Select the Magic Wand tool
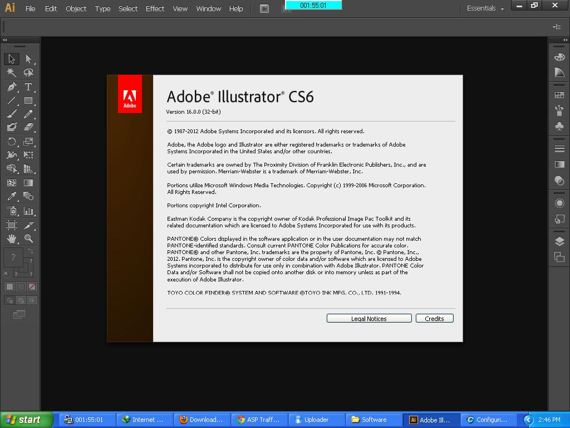The width and height of the screenshot is (570, 428). click(12, 73)
